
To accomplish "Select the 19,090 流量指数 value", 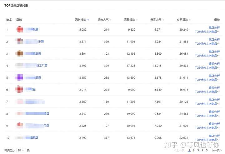I will coord(131,114).
